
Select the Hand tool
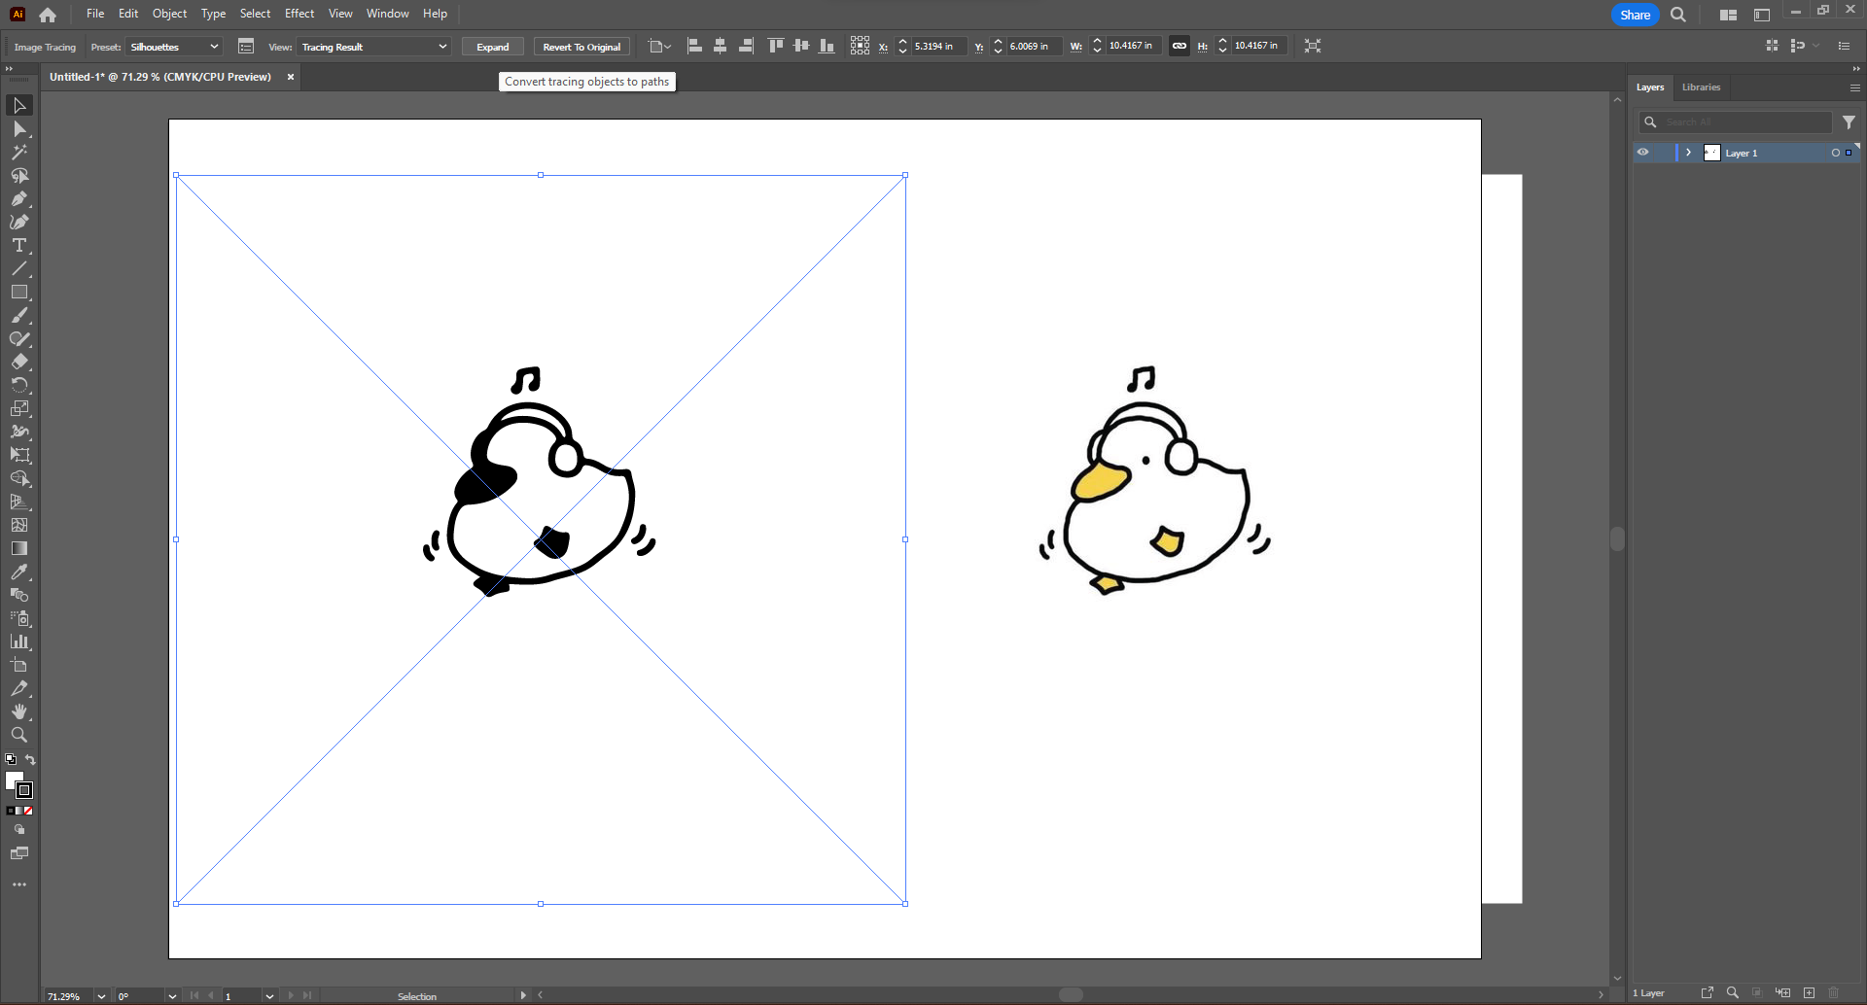click(x=19, y=712)
